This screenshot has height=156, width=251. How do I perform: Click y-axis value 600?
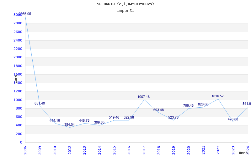(x=19, y=117)
